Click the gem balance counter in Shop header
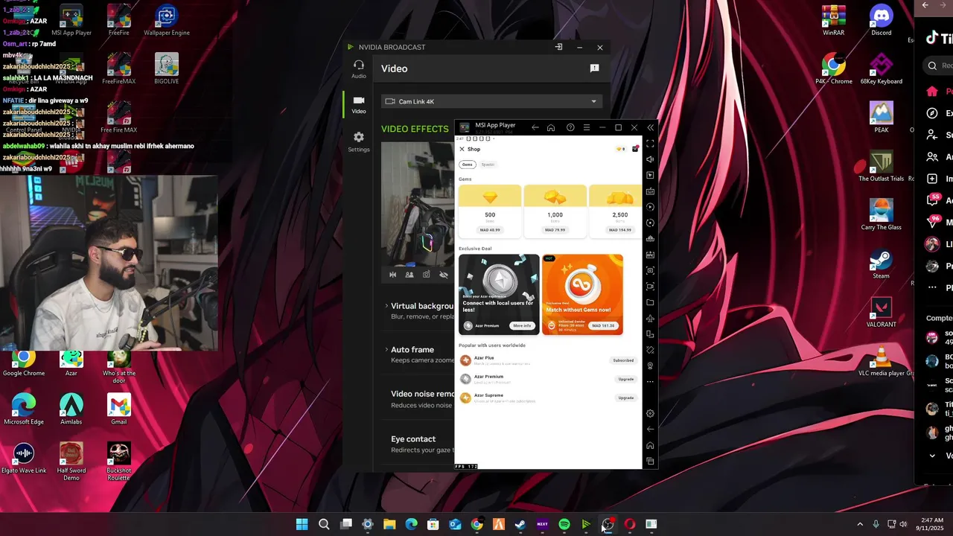This screenshot has height=536, width=953. 621,149
